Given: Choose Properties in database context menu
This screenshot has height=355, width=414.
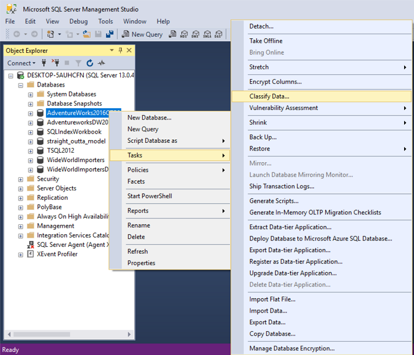Looking at the screenshot, I should coord(170,263).
